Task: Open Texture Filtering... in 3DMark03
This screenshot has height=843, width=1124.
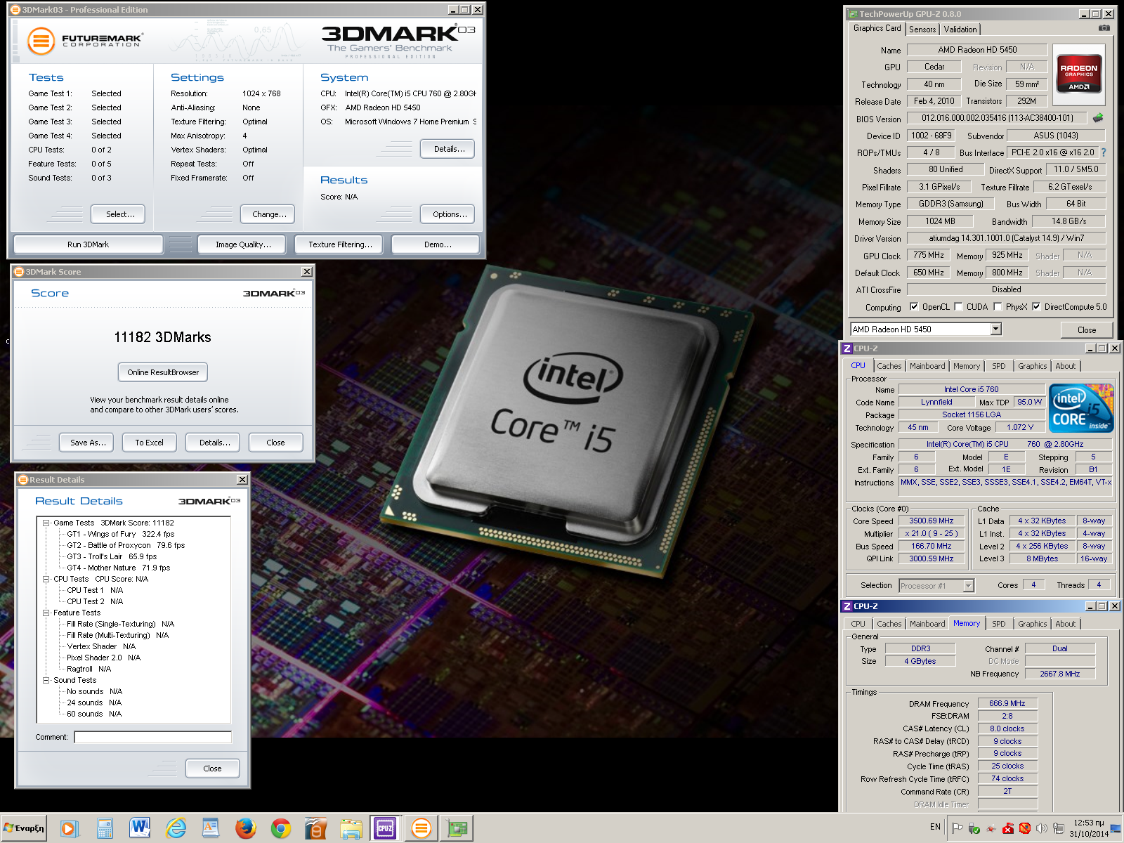Action: click(x=340, y=244)
